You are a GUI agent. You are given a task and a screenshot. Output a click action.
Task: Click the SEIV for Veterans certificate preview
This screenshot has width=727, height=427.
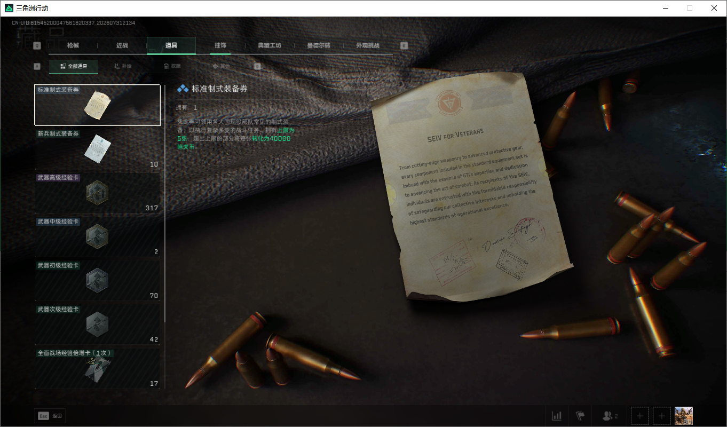(x=472, y=187)
